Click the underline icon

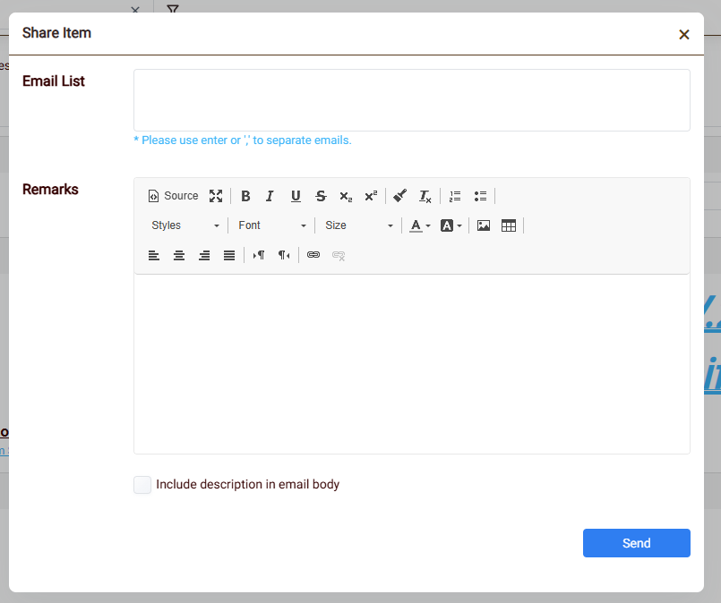coord(296,196)
